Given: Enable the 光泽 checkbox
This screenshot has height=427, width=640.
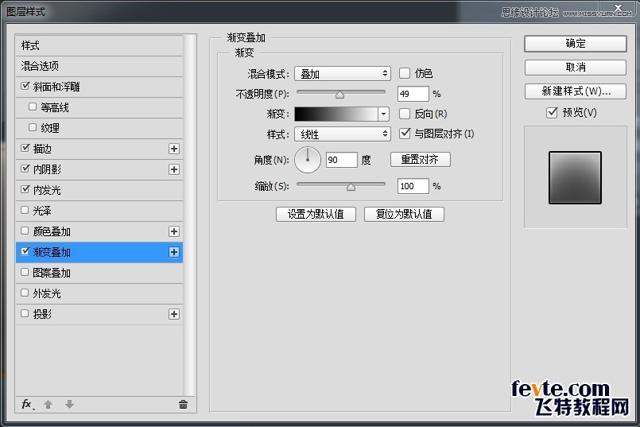Looking at the screenshot, I should 25,210.
